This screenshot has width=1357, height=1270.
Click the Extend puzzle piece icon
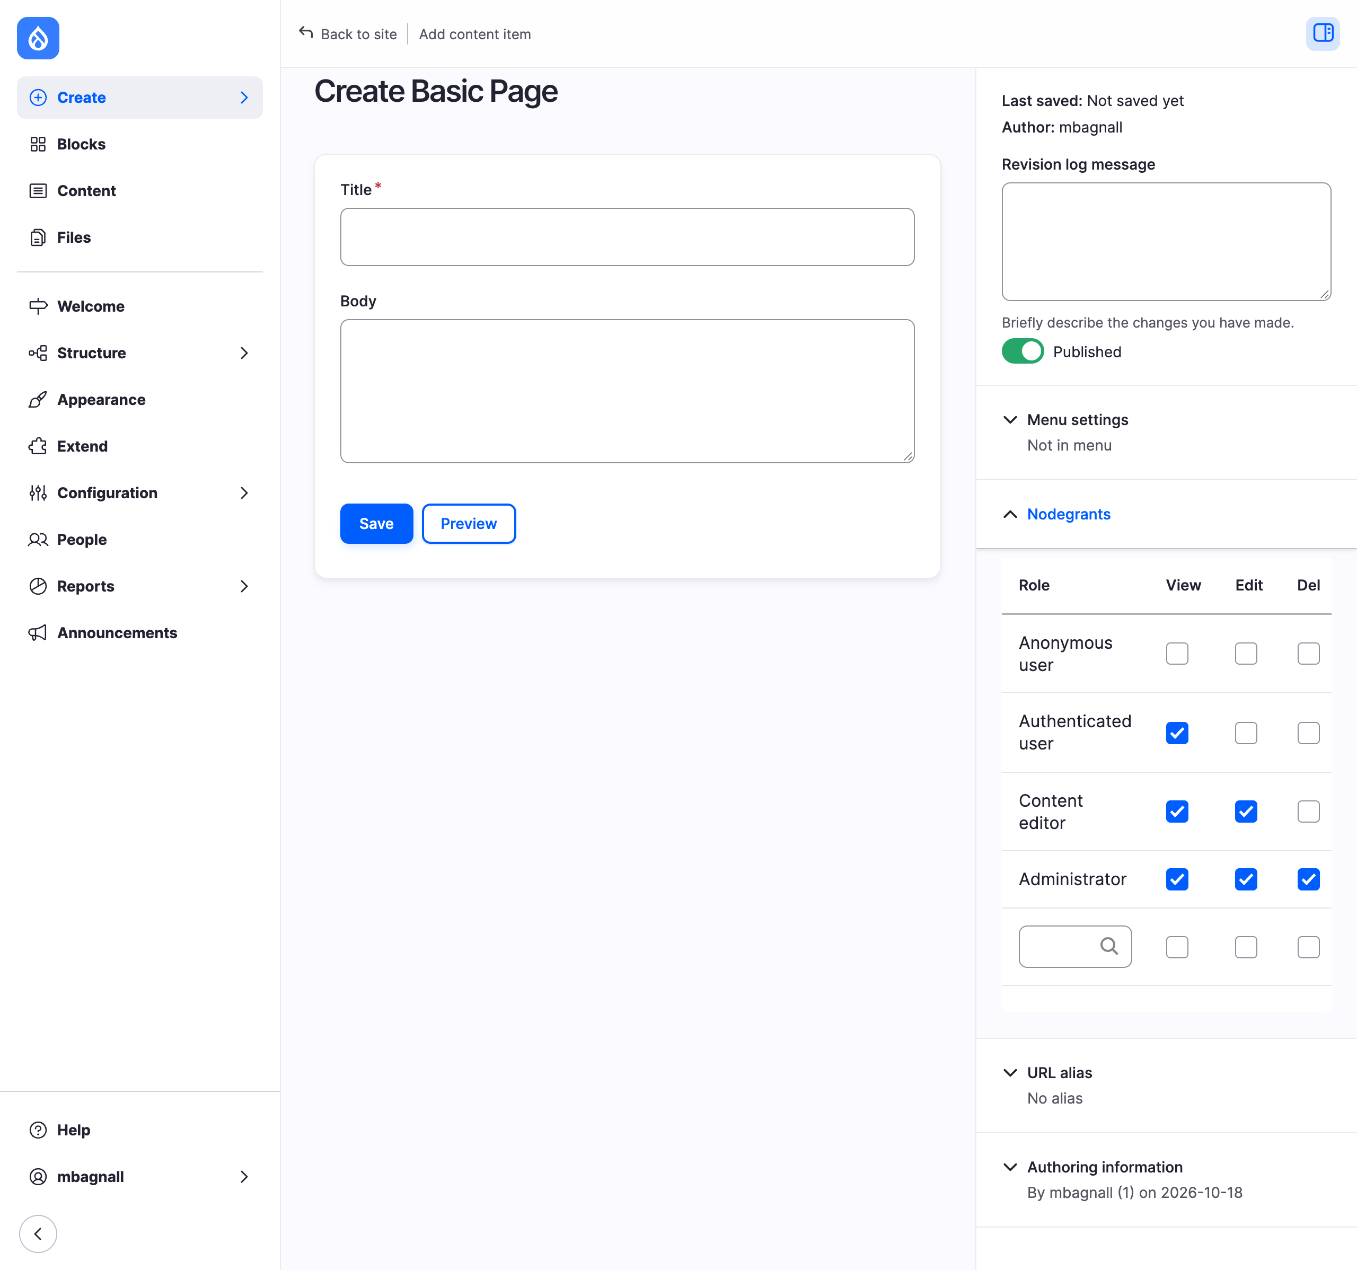point(38,446)
